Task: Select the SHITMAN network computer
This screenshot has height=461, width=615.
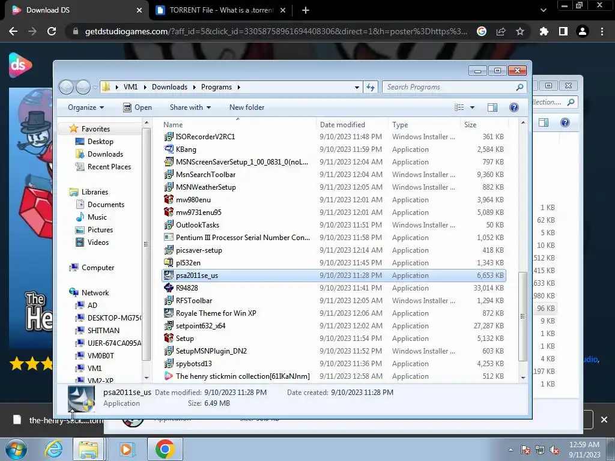Action: (x=103, y=331)
